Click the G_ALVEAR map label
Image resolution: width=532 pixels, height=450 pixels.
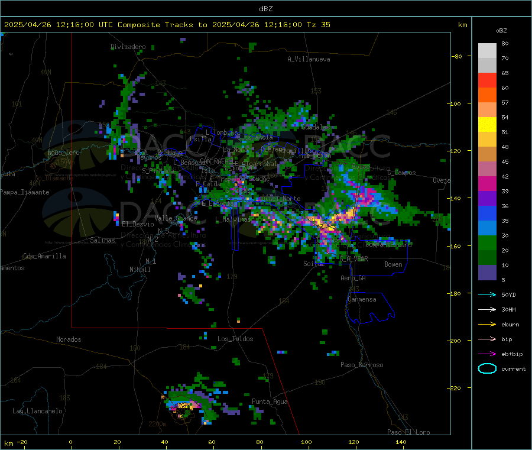pyautogui.click(x=353, y=259)
